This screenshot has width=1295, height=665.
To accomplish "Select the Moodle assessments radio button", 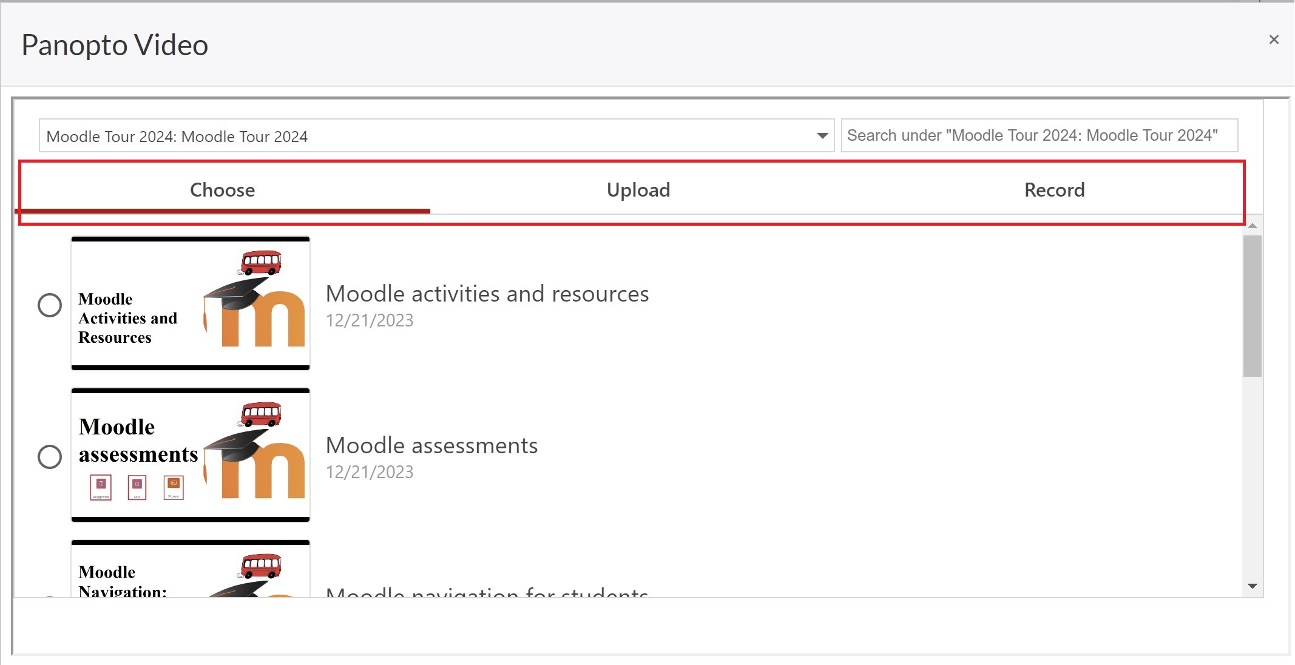I will 50,456.
